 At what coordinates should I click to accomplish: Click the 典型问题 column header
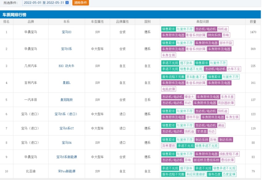pyautogui.click(x=203, y=22)
